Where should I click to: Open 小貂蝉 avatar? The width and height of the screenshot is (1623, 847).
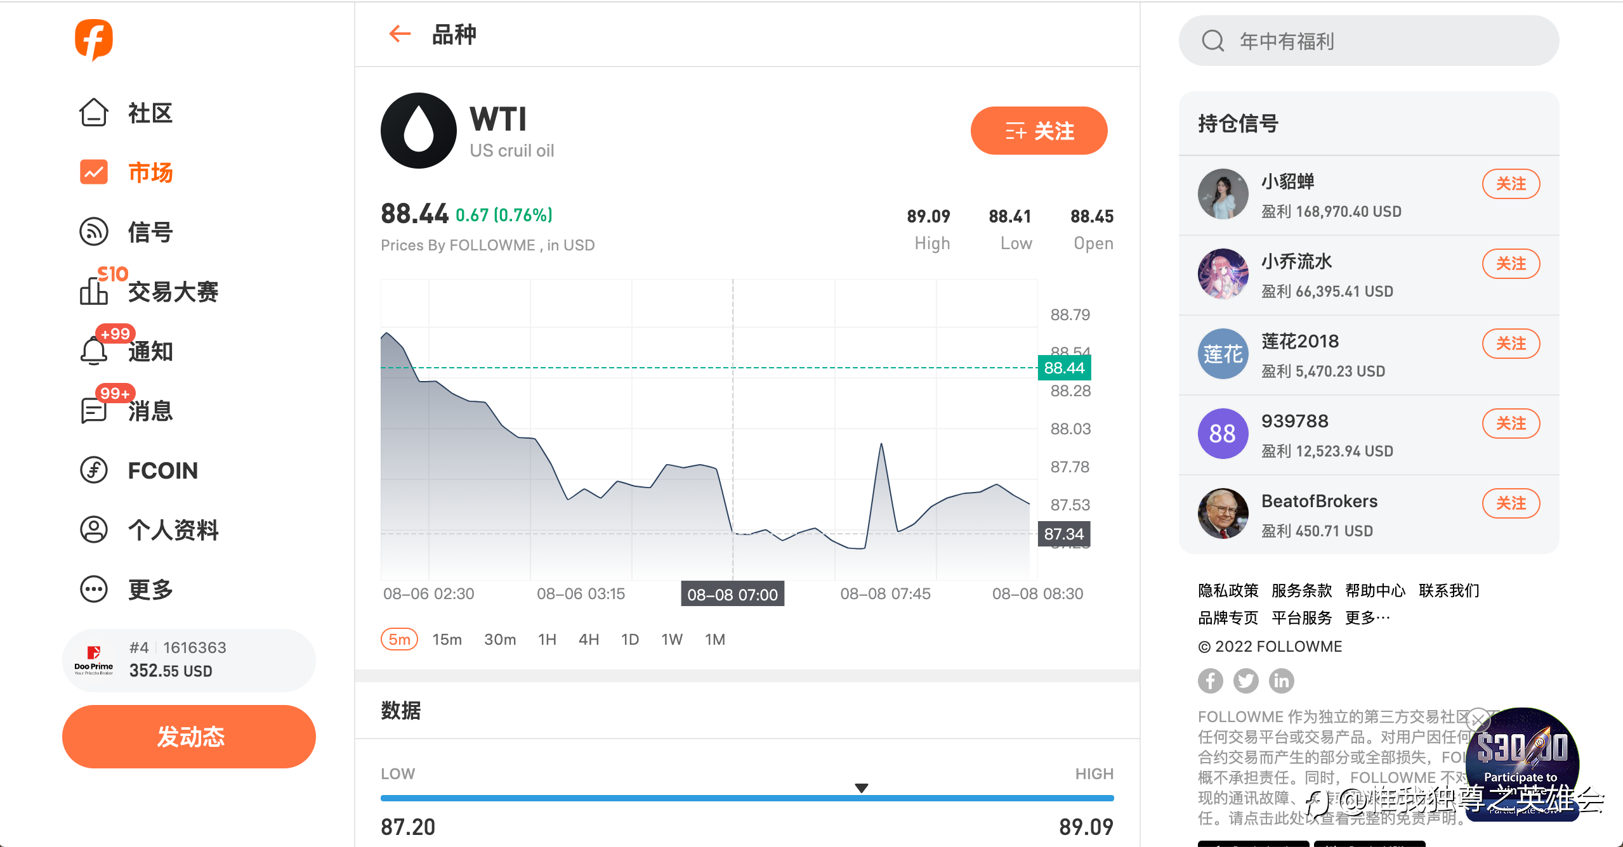click(x=1223, y=195)
